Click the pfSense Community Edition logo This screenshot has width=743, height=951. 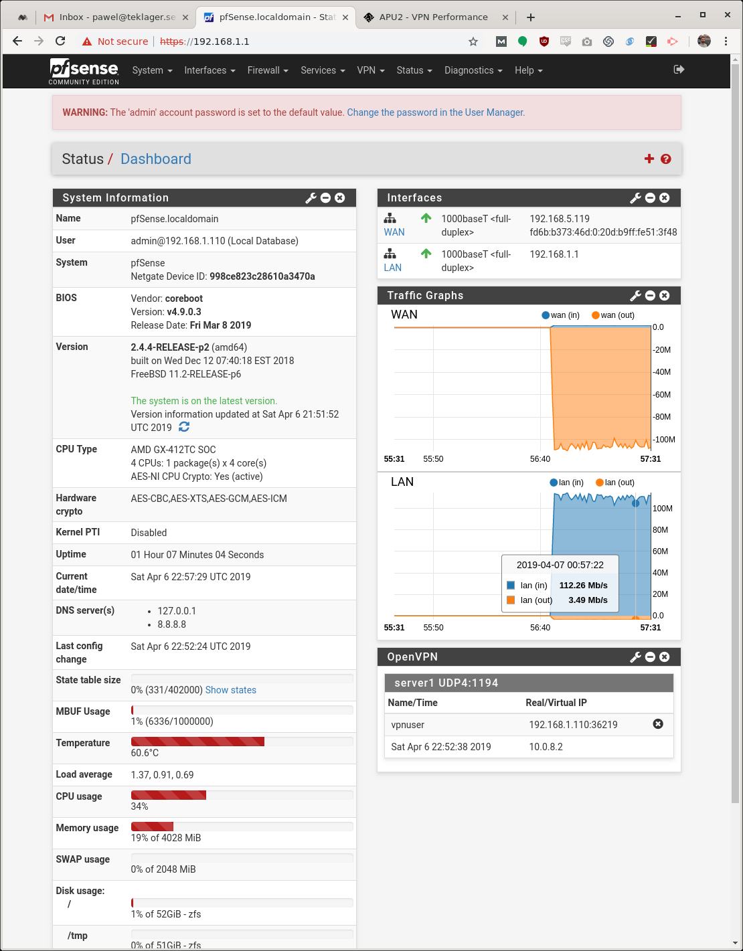tap(84, 72)
